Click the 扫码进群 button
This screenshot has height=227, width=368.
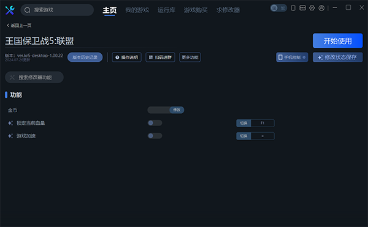pyautogui.click(x=160, y=58)
